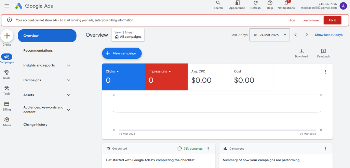This screenshot has height=168, width=350.
Task: Click the Appearance icon
Action: click(x=237, y=3)
